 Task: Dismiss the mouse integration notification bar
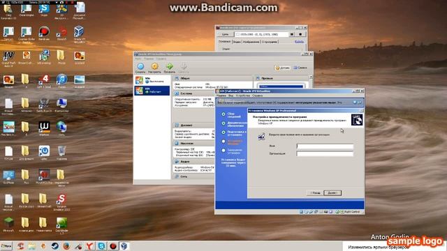(356, 102)
